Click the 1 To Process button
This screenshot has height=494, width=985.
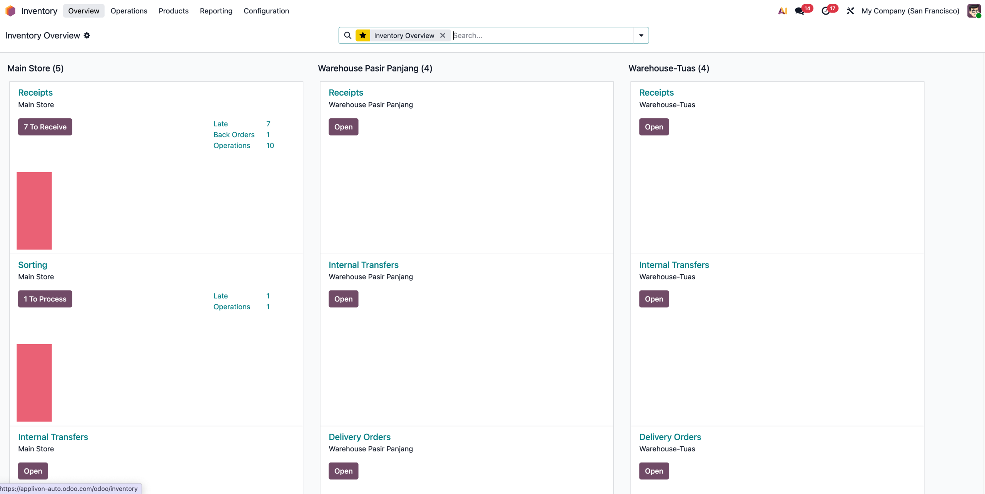click(x=45, y=299)
